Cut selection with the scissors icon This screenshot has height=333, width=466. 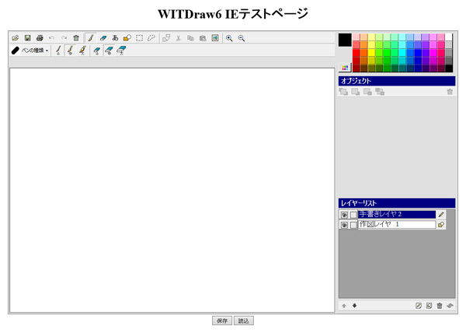(179, 38)
